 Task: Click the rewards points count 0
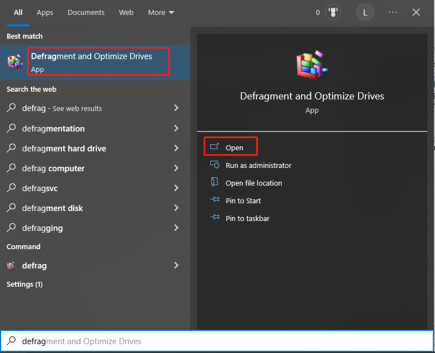coord(318,13)
